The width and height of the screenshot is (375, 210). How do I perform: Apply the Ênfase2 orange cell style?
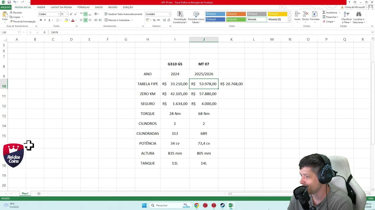(x=236, y=14)
